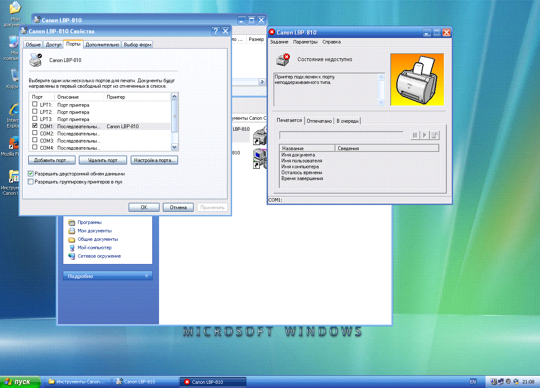Switch to the Общие tab
The height and width of the screenshot is (388, 540).
pyautogui.click(x=33, y=45)
